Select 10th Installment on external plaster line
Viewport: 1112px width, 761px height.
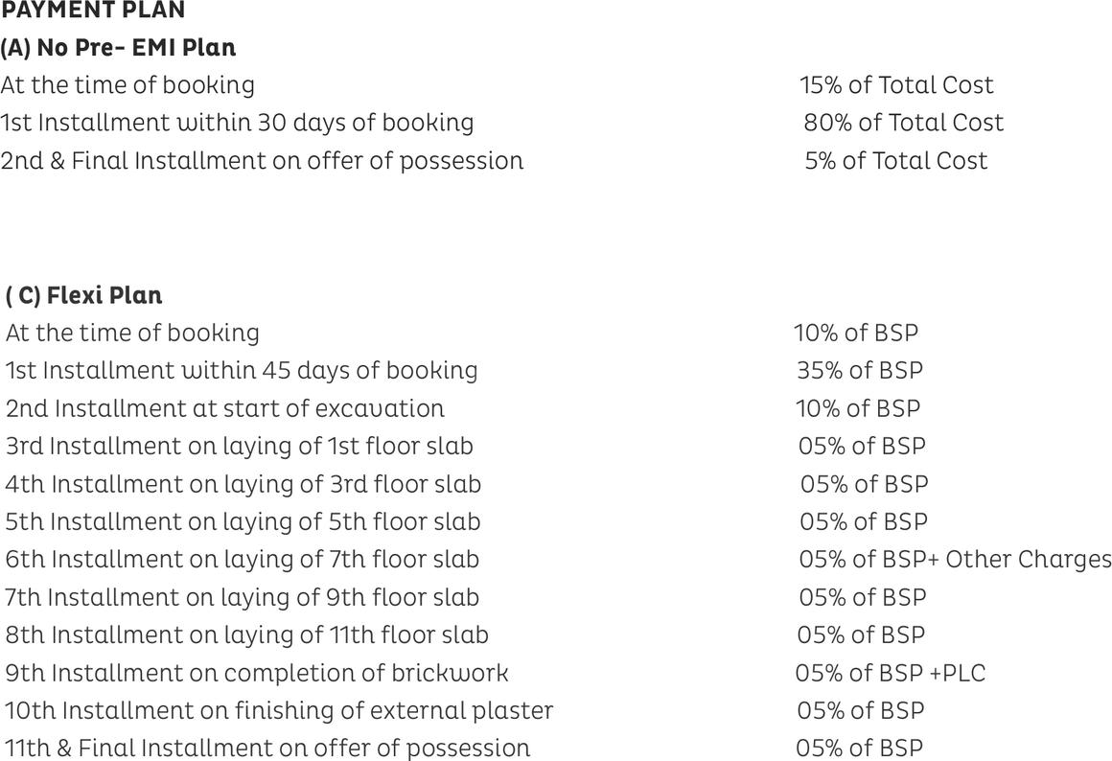point(279,710)
